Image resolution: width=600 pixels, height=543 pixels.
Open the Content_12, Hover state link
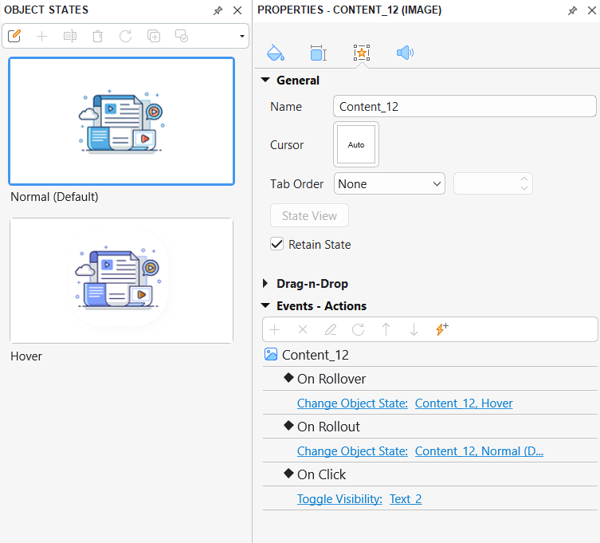coord(464,403)
